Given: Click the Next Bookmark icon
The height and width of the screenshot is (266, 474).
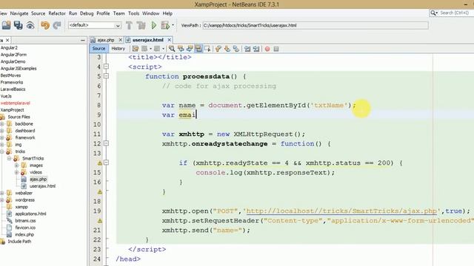Looking at the screenshot, I should 227,49.
